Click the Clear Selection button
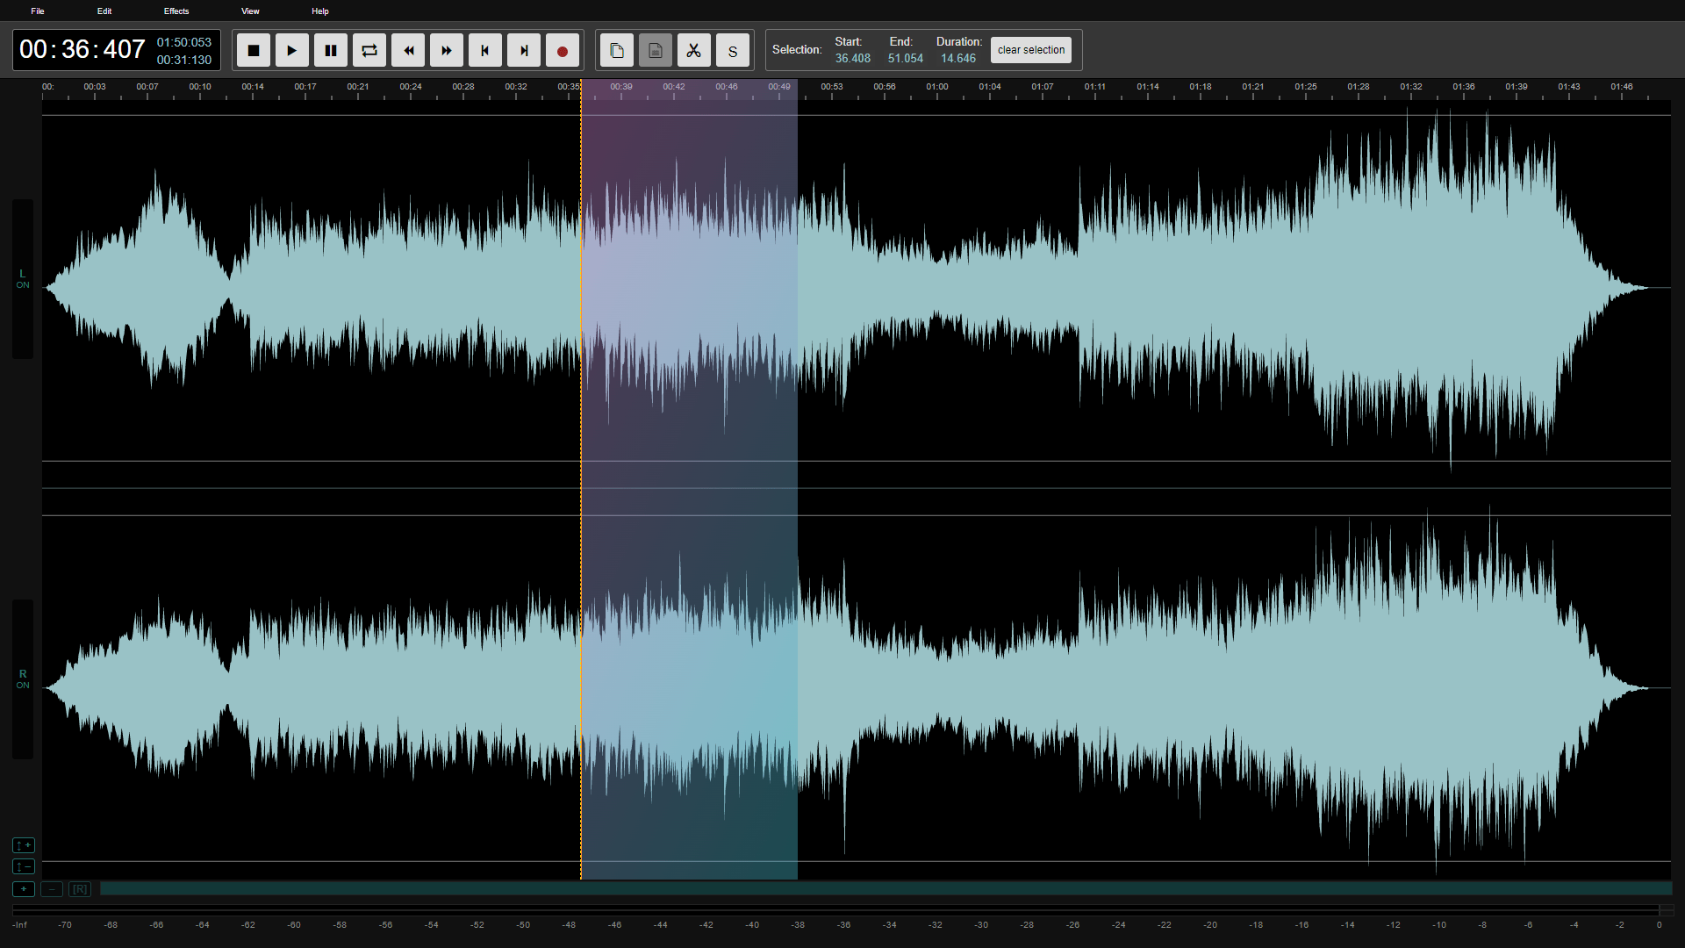 [x=1029, y=48]
